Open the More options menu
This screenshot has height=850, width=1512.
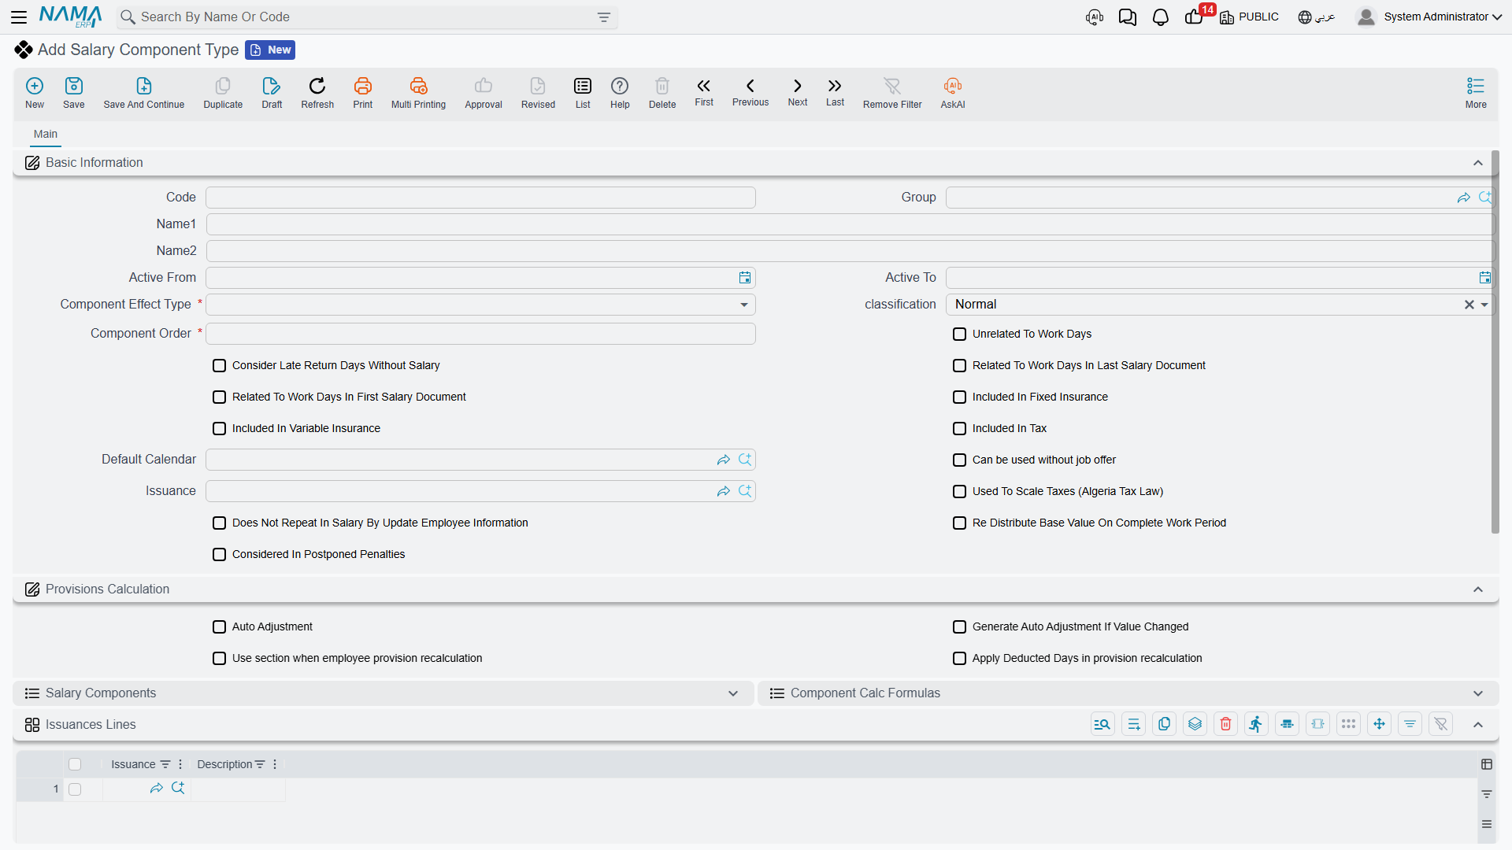[1476, 92]
